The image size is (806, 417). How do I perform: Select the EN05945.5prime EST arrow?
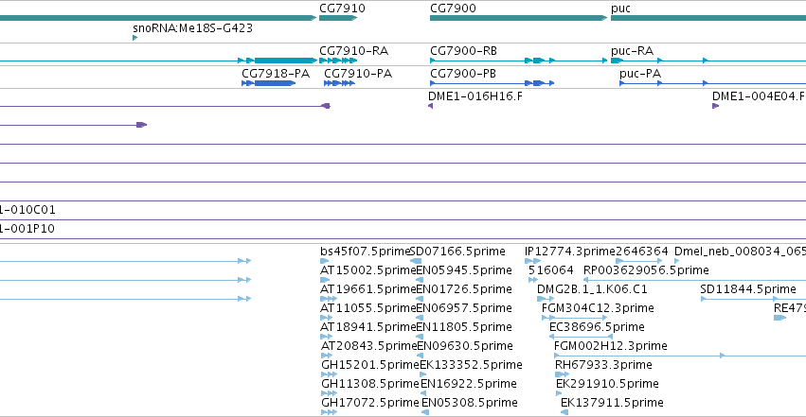[x=420, y=280]
